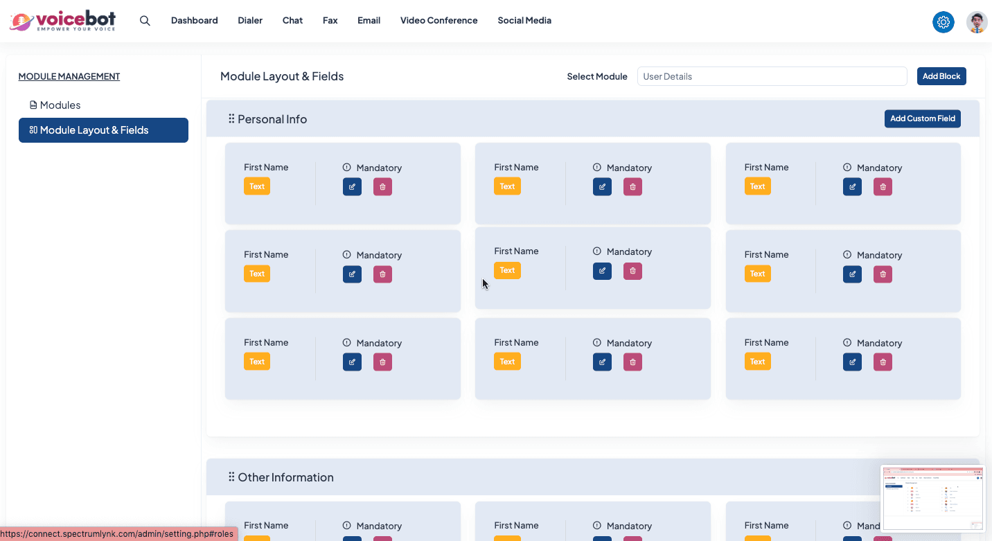Go to the Video Conference menu
992x541 pixels.
[x=439, y=21]
